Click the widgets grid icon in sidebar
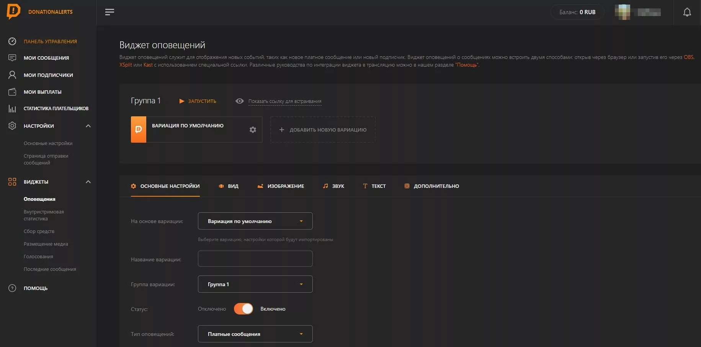Viewport: 701px width, 347px height. pyautogui.click(x=12, y=182)
